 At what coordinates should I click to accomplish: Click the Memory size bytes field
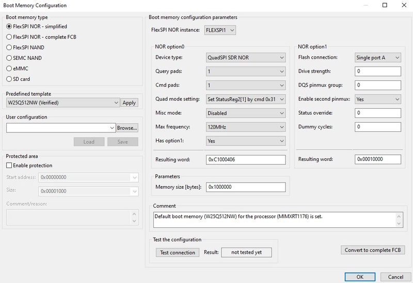coord(245,187)
